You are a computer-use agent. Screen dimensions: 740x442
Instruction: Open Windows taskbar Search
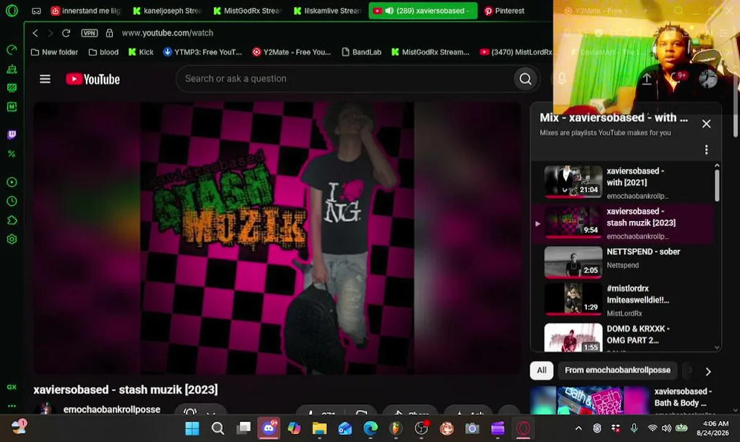(218, 428)
